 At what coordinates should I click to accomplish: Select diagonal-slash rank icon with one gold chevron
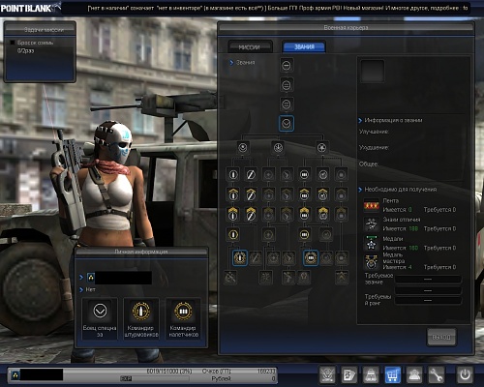point(251,194)
